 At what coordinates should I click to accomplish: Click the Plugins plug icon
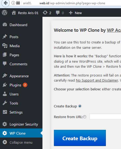click(5, 85)
